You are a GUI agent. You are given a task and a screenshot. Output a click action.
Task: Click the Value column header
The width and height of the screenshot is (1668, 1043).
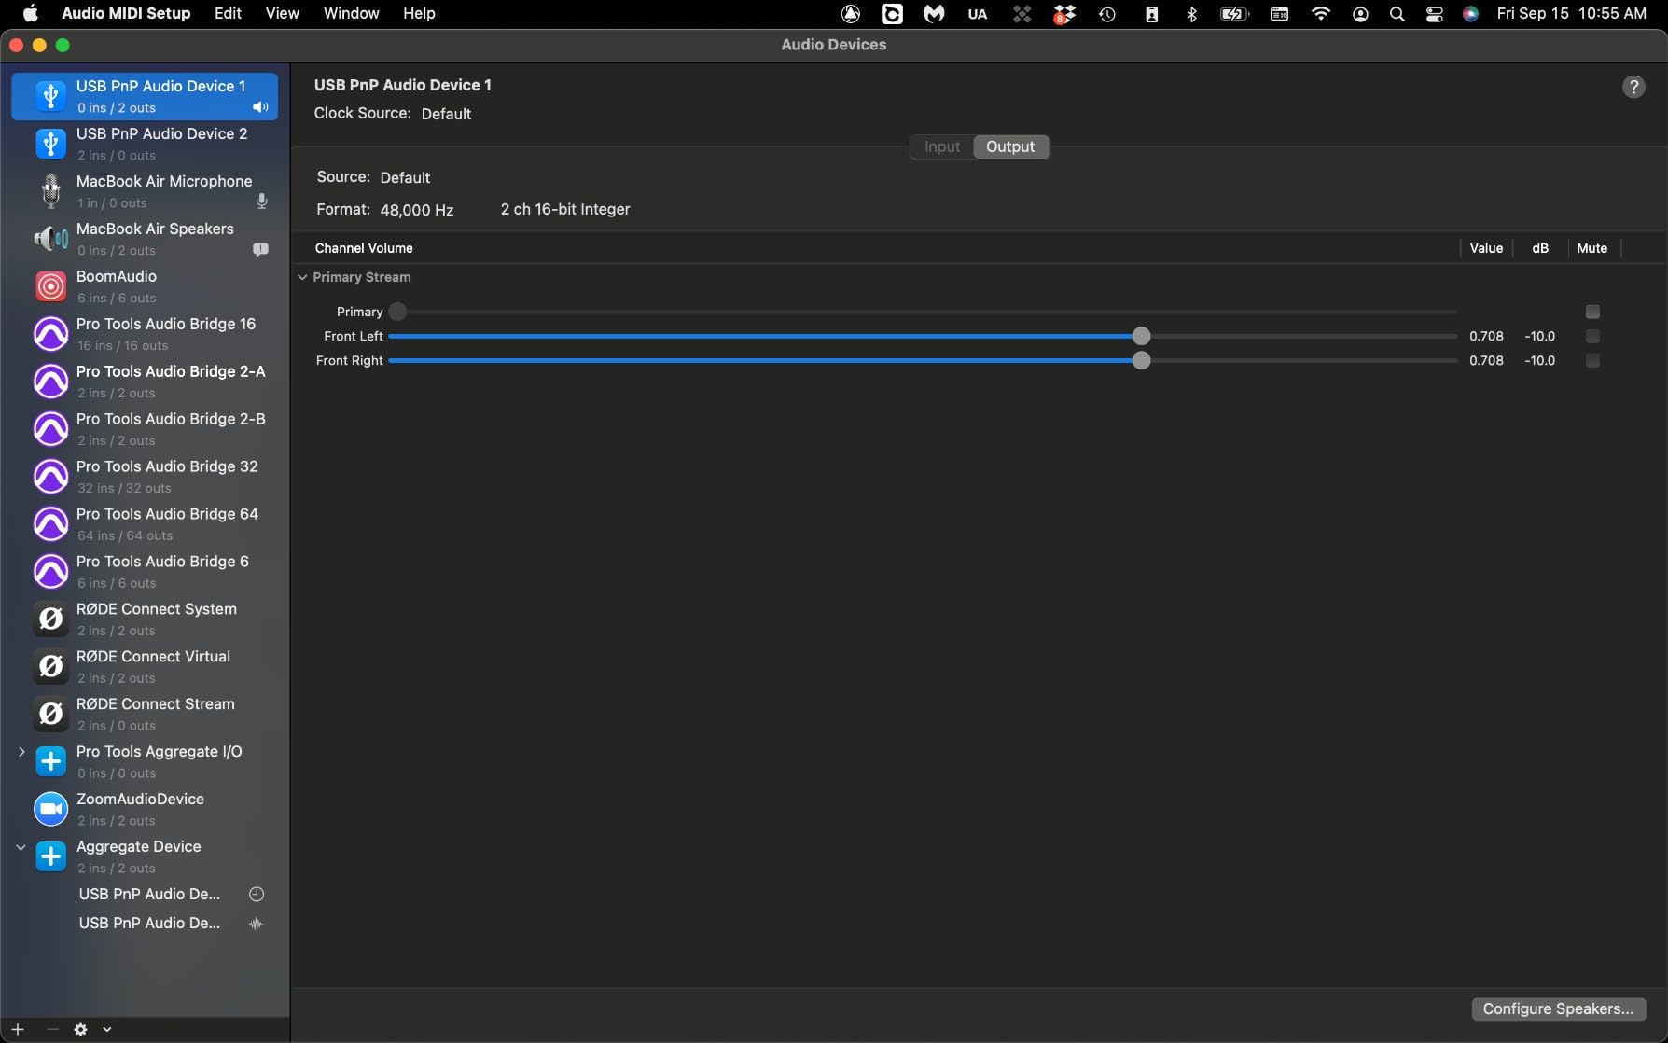(1486, 248)
